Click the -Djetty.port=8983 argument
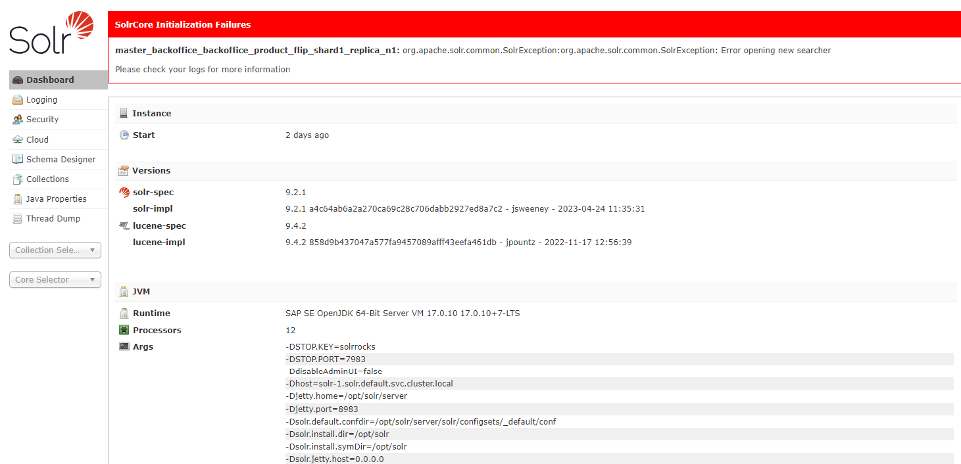 (x=322, y=409)
